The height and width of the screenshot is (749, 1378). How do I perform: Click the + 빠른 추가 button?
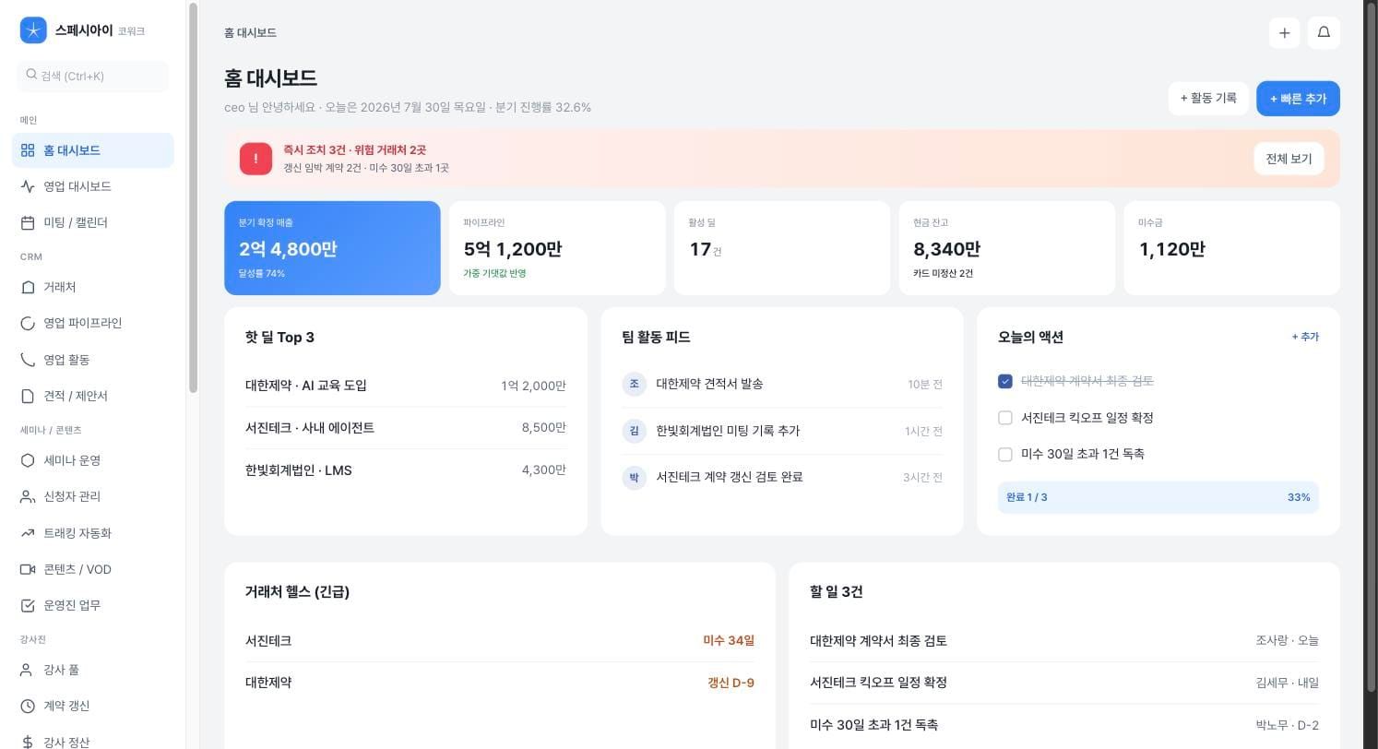pyautogui.click(x=1298, y=99)
